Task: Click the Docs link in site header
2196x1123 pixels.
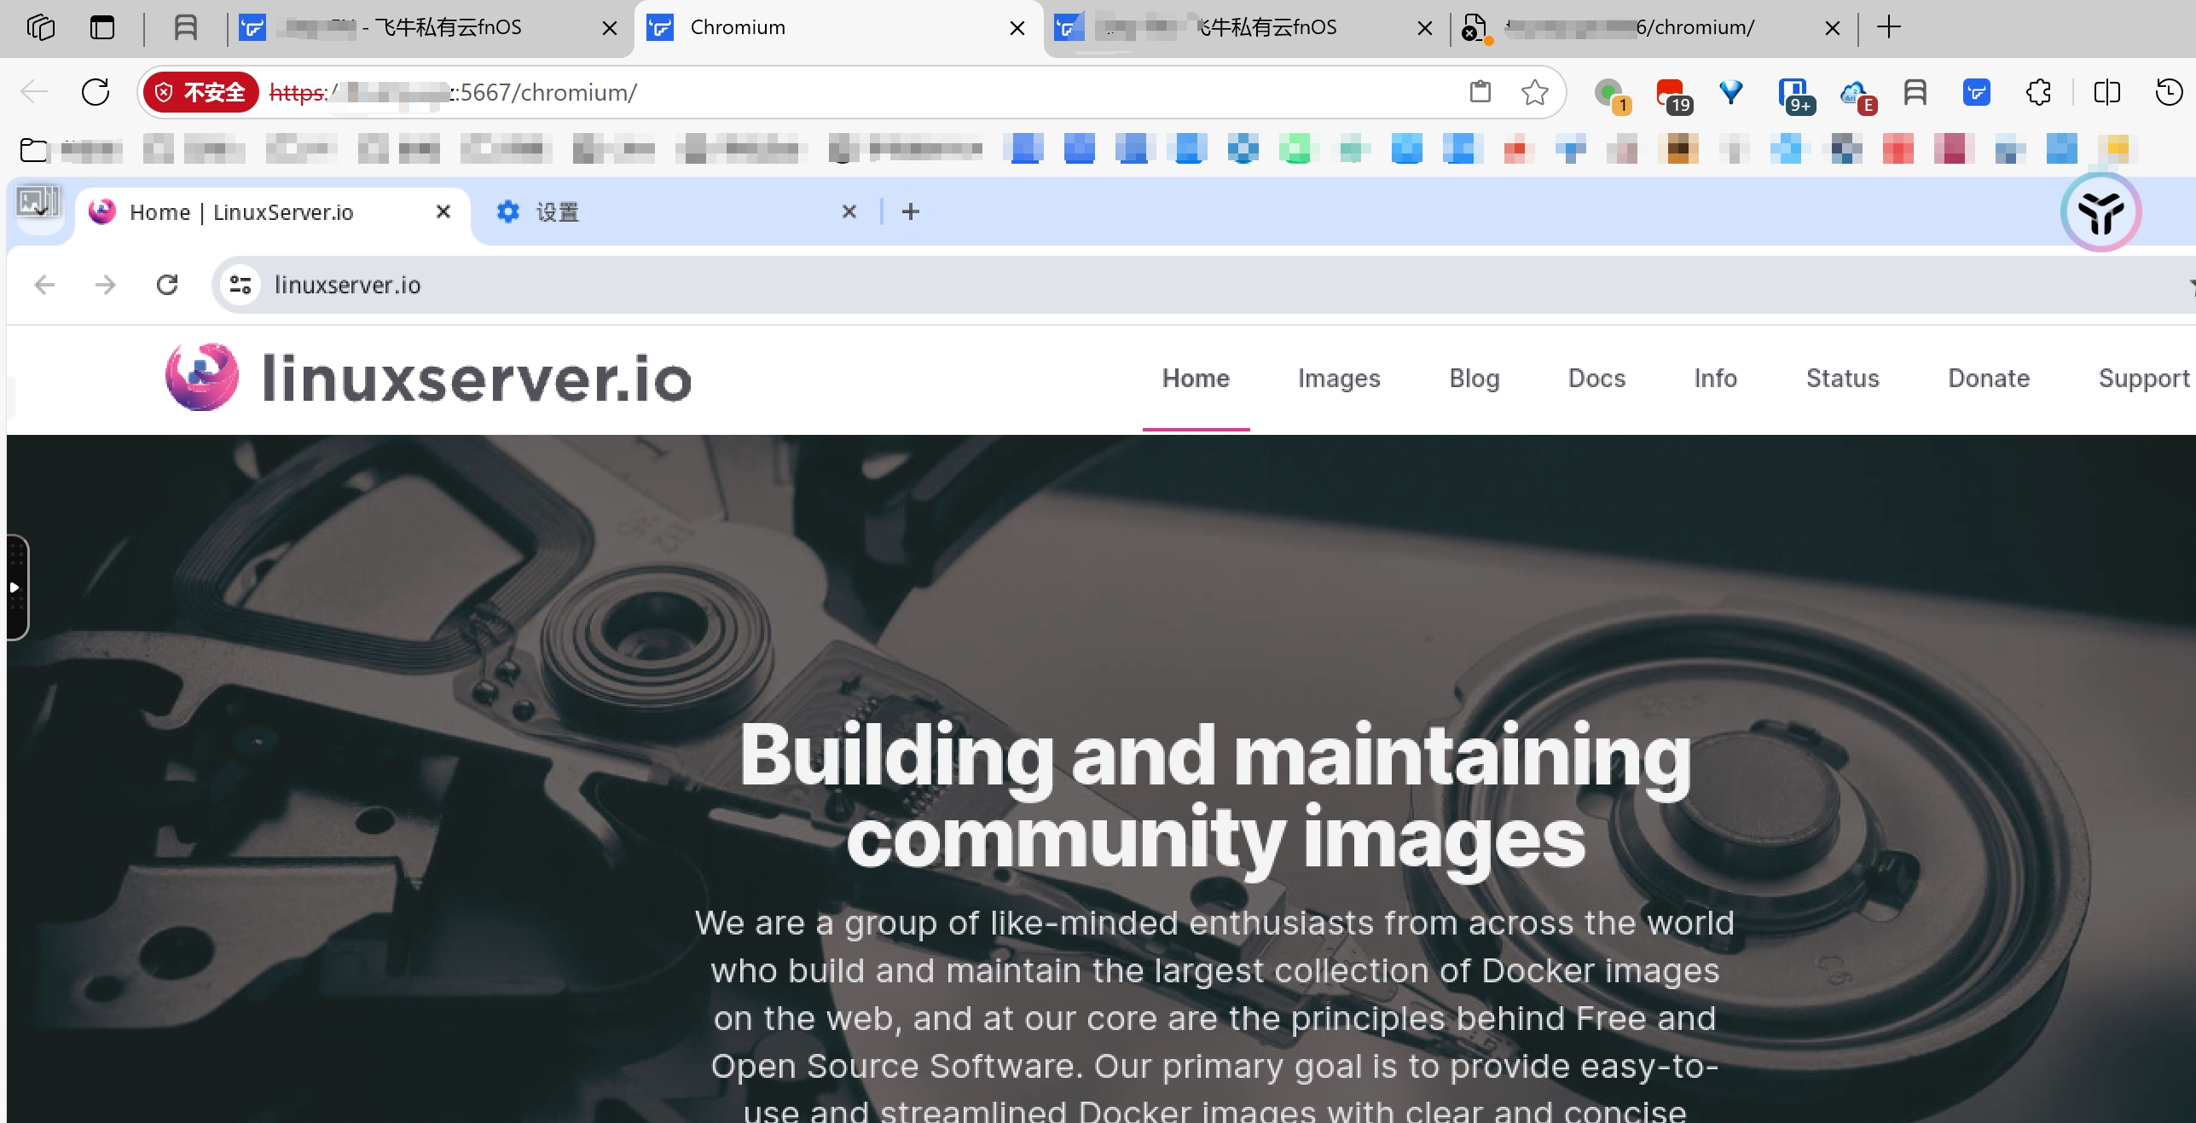Action: pyautogui.click(x=1596, y=378)
